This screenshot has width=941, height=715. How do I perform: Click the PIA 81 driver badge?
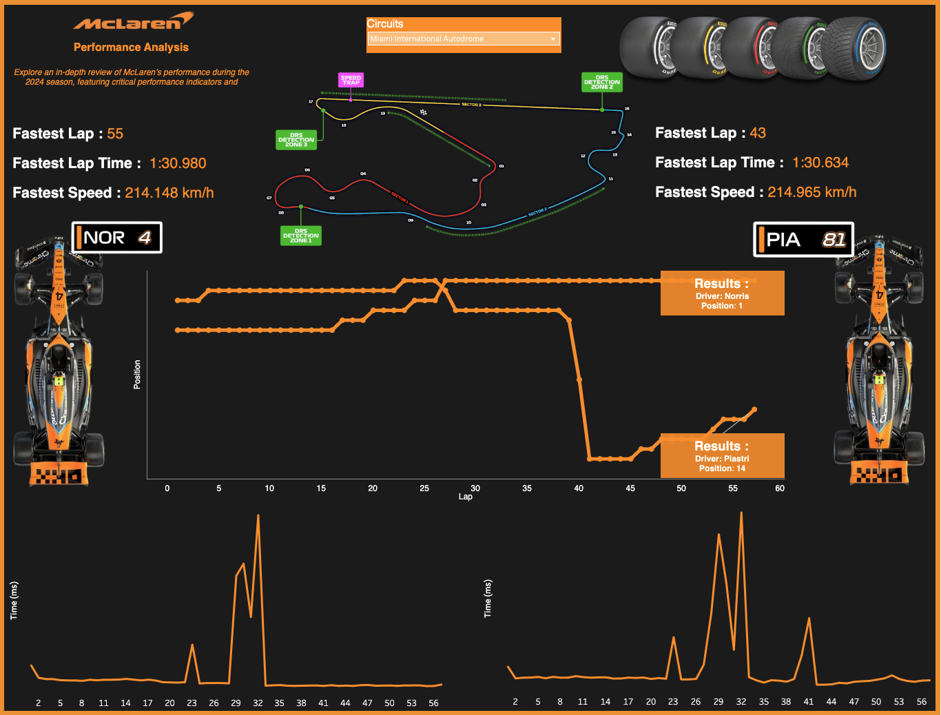click(803, 240)
